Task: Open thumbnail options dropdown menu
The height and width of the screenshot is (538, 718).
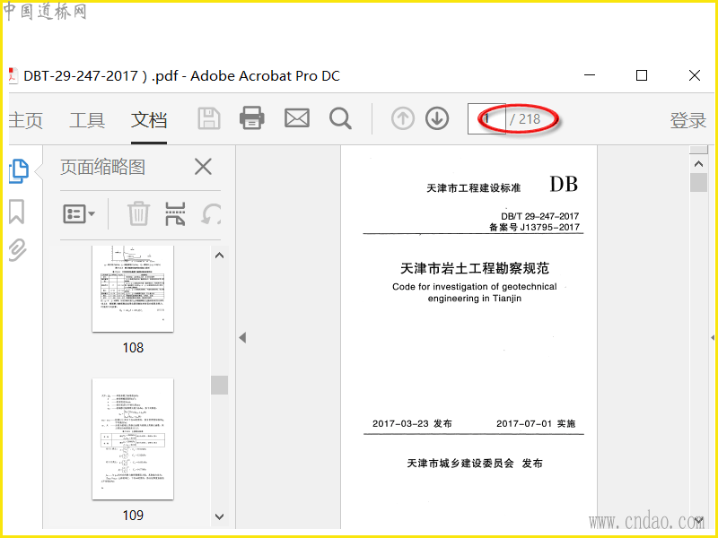Action: [79, 213]
